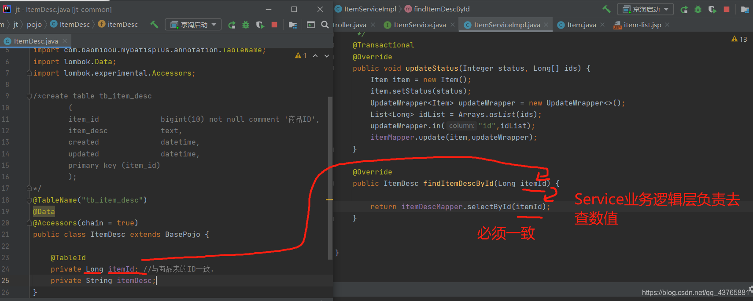Click the jt breadcrumb in navigation bar
The height and width of the screenshot is (301, 753).
point(16,25)
